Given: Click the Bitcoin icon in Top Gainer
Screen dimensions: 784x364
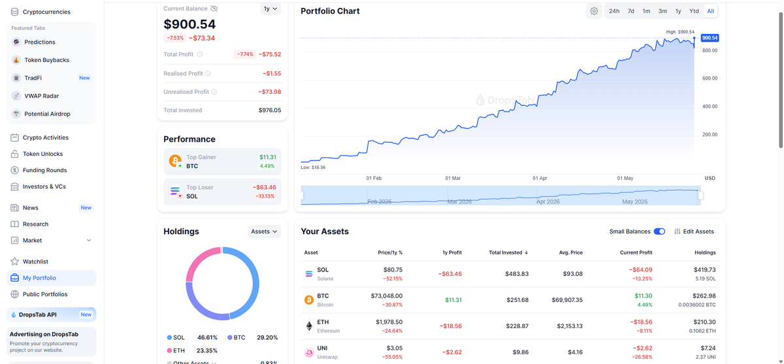Looking at the screenshot, I should pyautogui.click(x=175, y=161).
